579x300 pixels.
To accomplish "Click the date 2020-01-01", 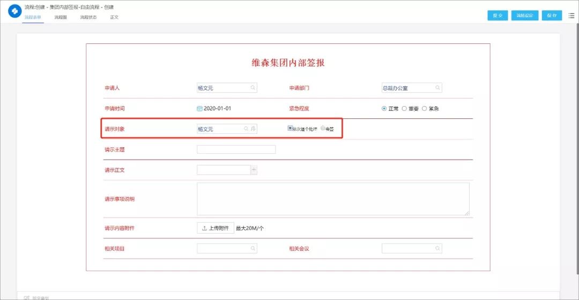I will 217,109.
